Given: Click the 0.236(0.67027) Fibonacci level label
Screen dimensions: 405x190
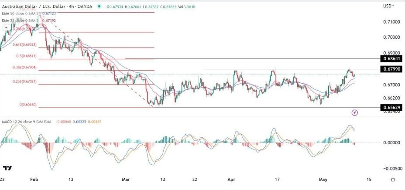Looking at the screenshot, I should (24, 81).
